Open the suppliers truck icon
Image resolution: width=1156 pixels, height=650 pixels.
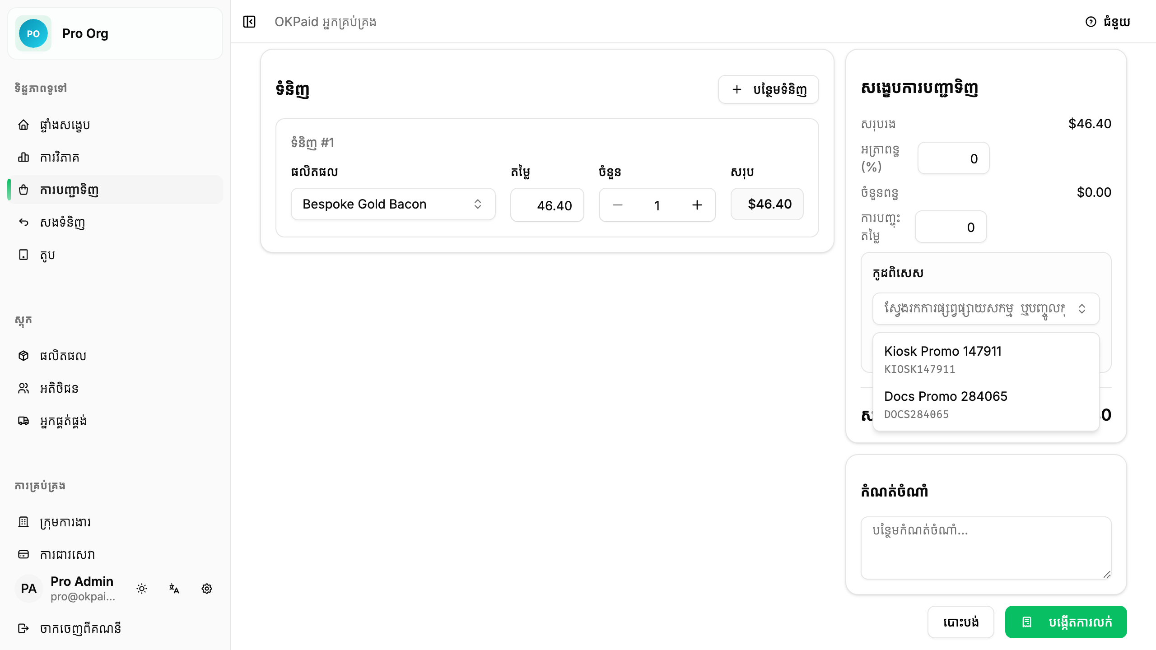(x=23, y=421)
